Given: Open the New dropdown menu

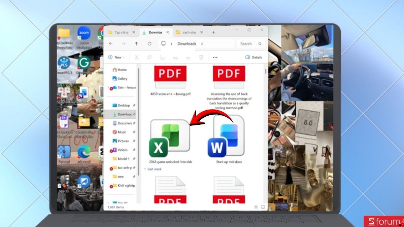Looking at the screenshot, I should point(116,57).
